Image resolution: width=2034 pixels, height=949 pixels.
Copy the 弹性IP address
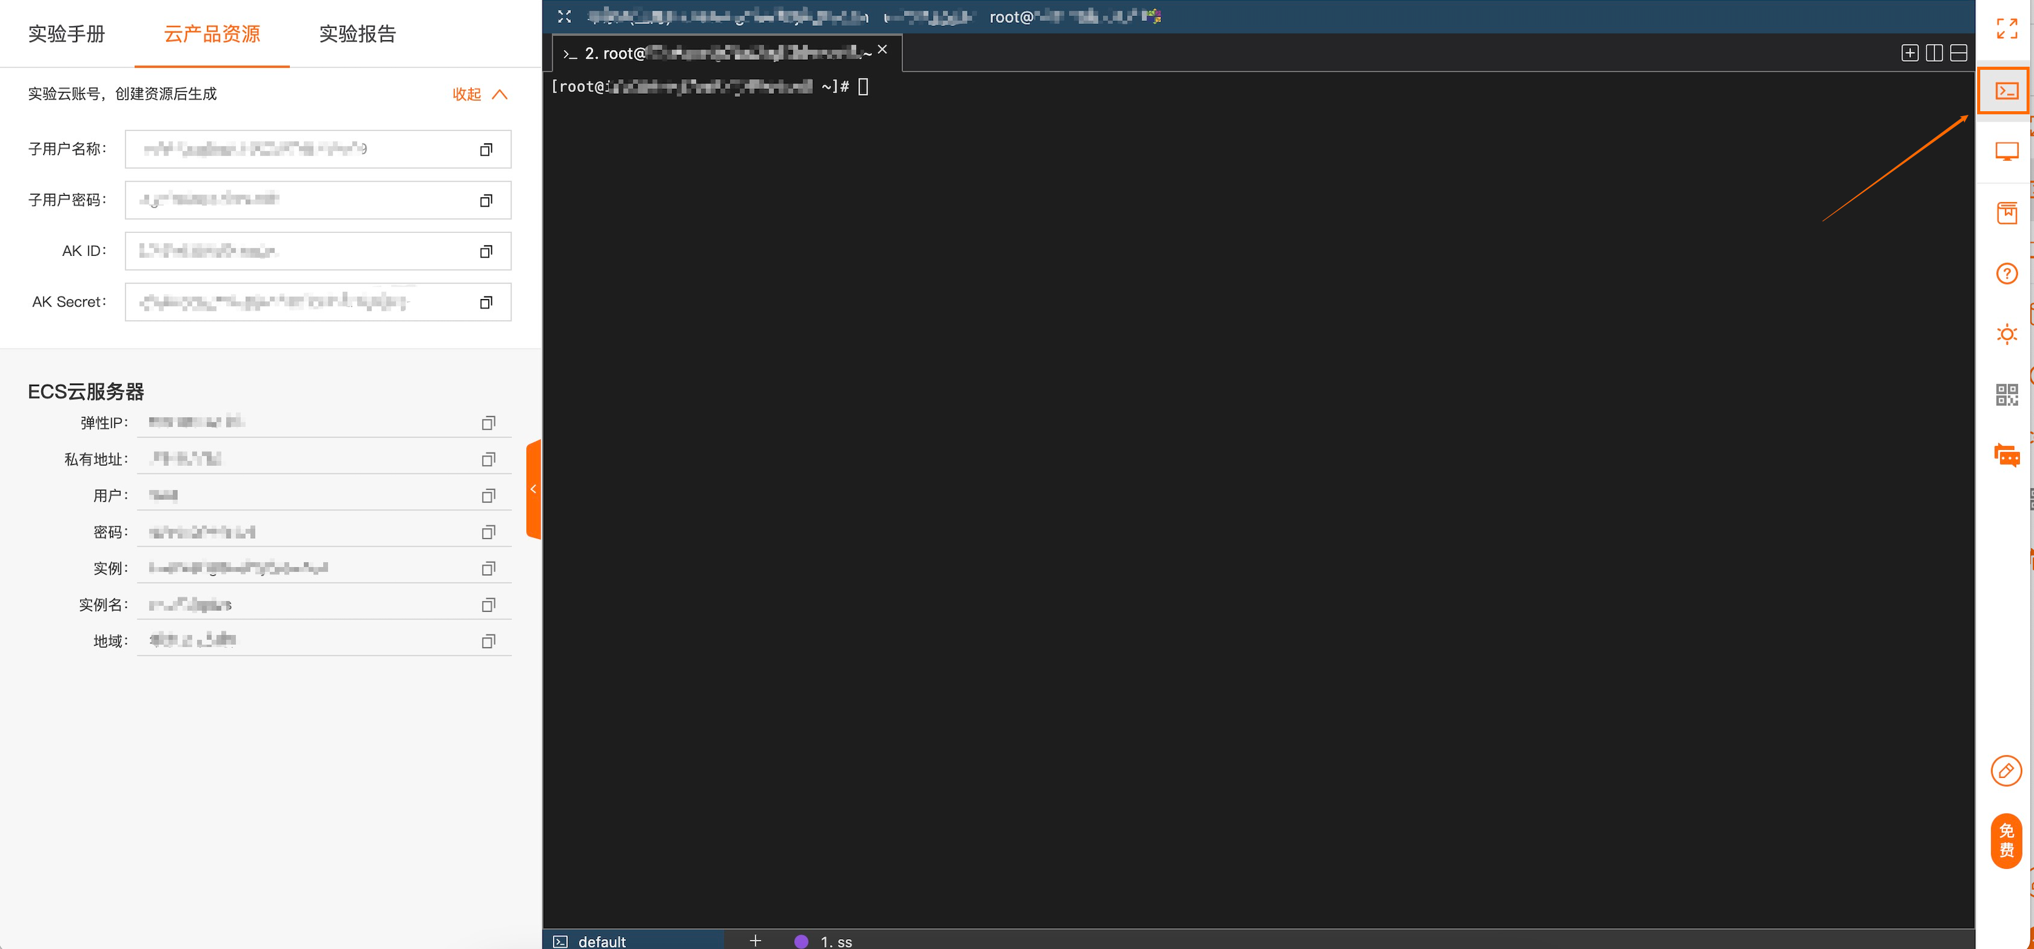pyautogui.click(x=488, y=423)
